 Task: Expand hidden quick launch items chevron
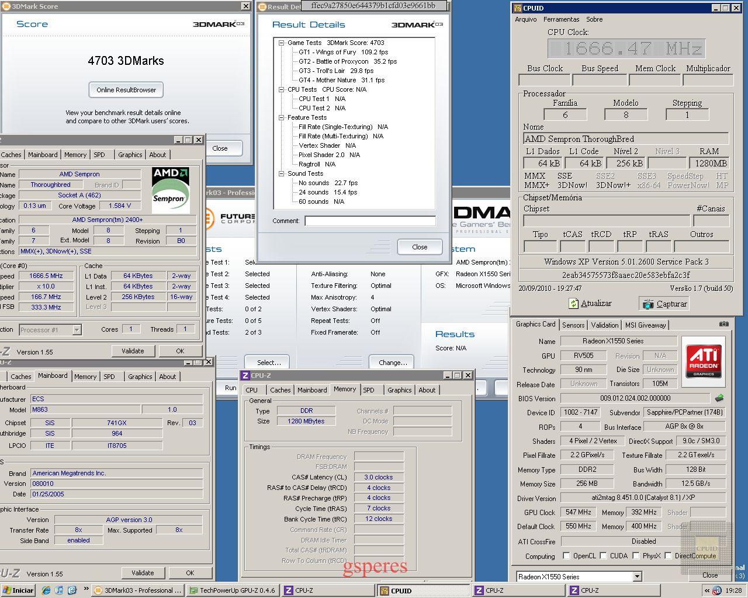tap(86, 589)
